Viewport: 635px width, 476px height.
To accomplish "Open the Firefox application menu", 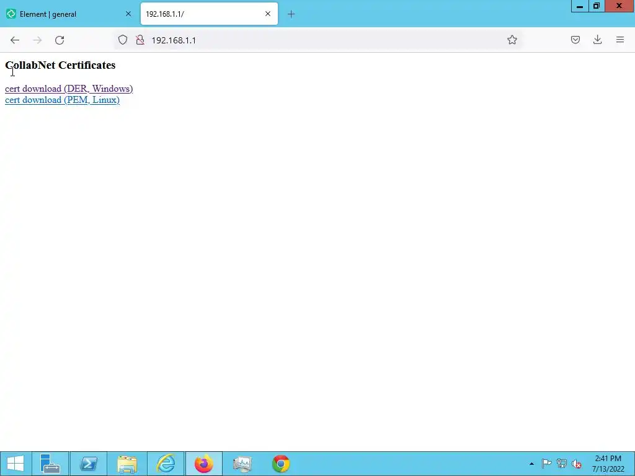I will (620, 40).
